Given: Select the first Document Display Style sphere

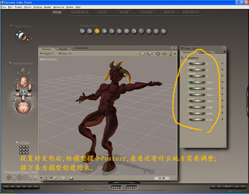Looking at the screenshot, I should point(9,177).
